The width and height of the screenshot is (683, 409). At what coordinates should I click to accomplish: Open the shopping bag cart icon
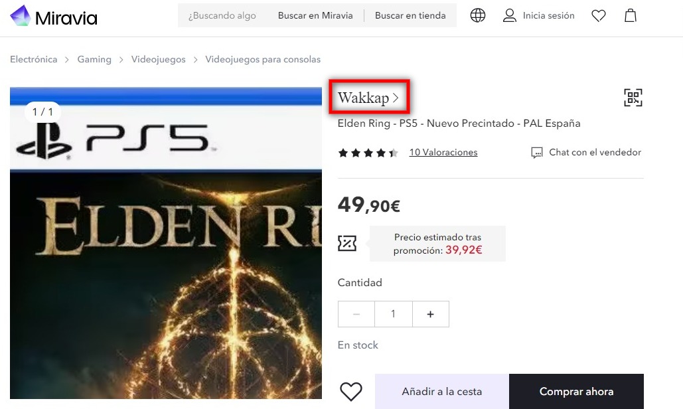[631, 16]
